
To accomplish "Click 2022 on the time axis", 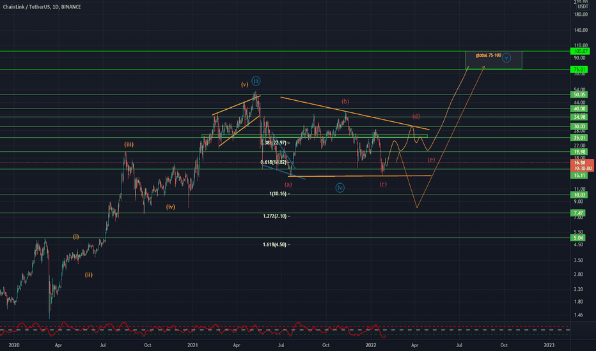I will (371, 345).
